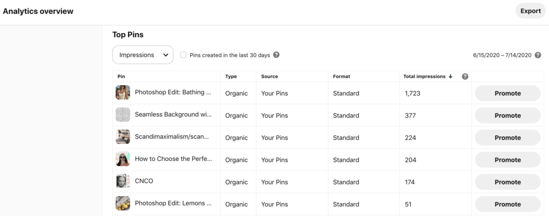
Task: Export the analytics overview
Action: [x=530, y=11]
